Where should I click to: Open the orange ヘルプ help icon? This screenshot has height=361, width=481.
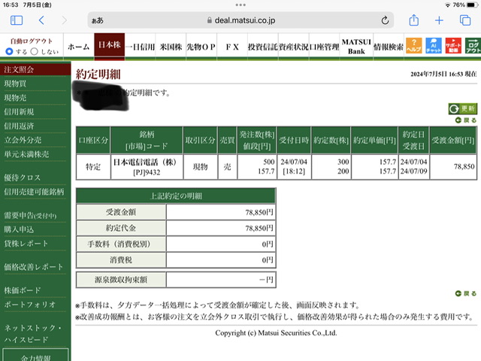tap(414, 46)
